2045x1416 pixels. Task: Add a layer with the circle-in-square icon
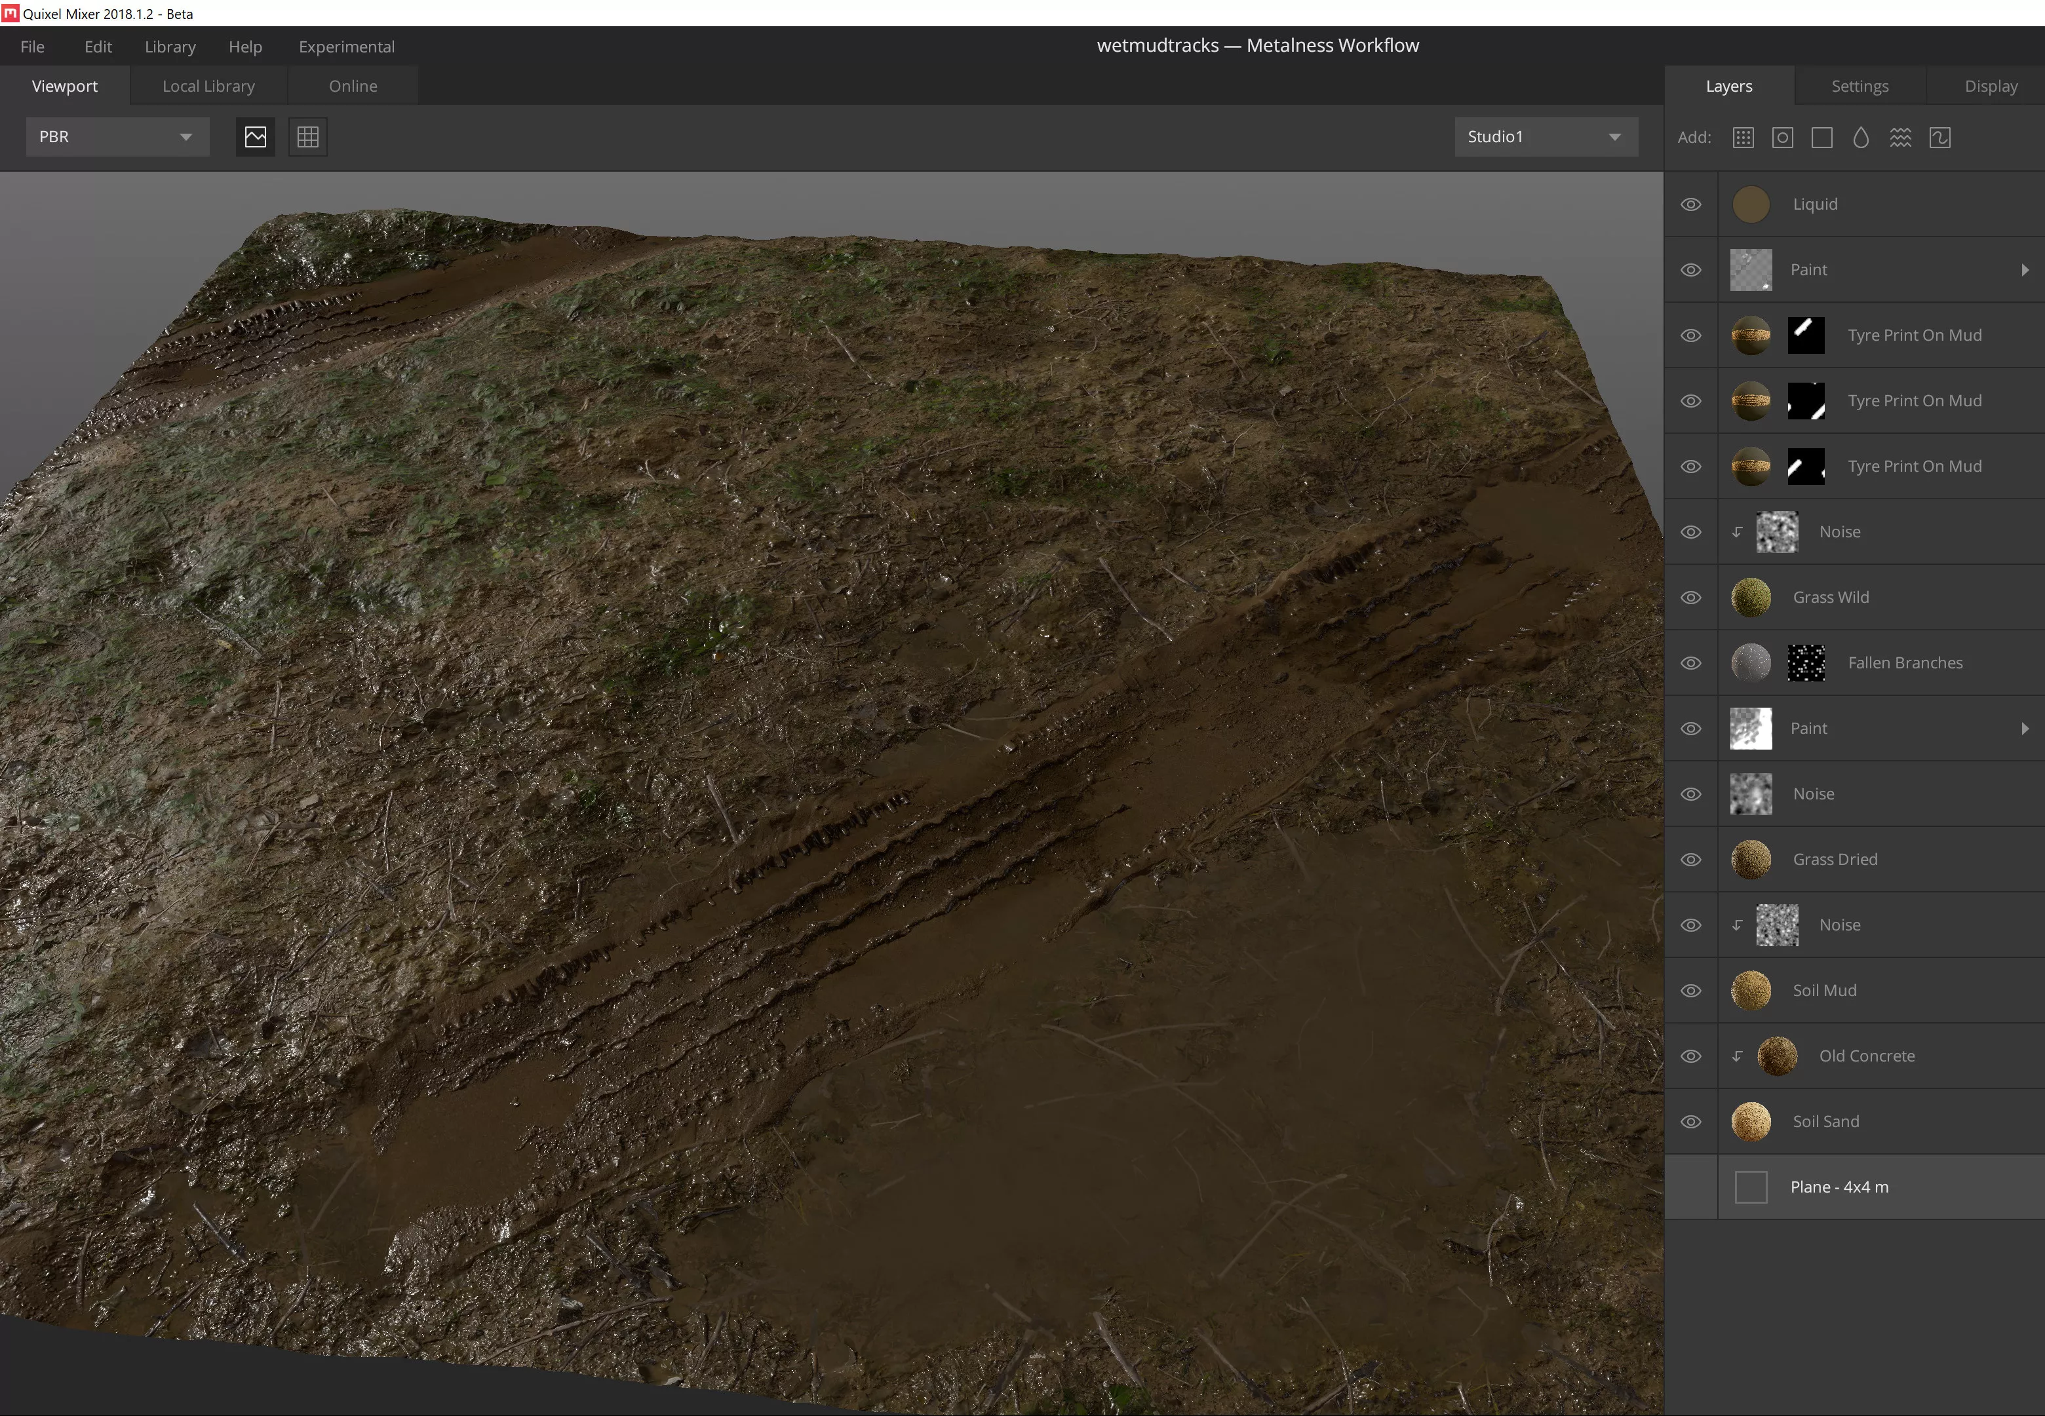tap(1782, 138)
